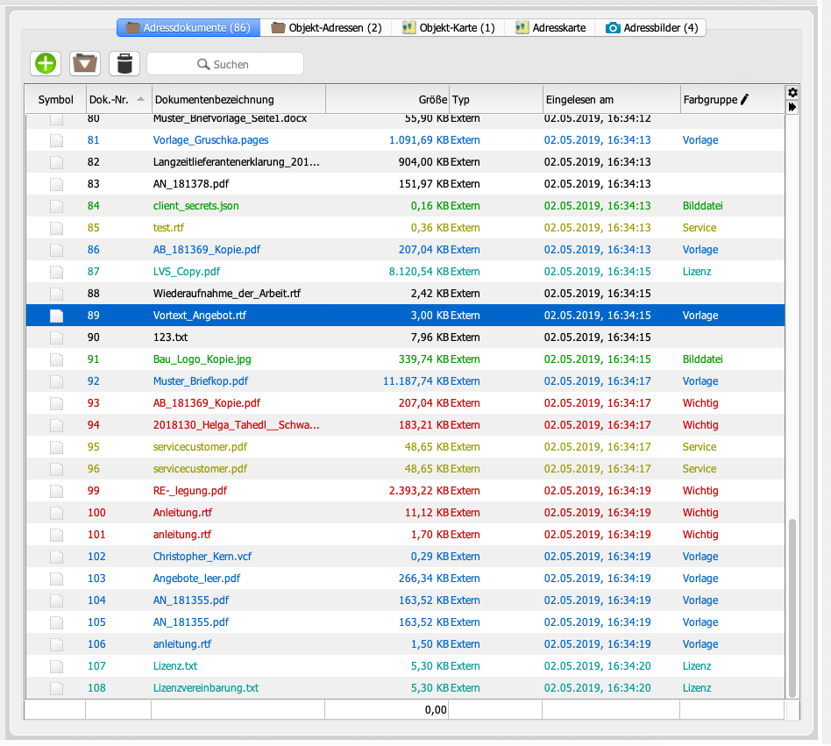831x746 pixels.
Task: Click the white symbol icon of Vortext_Angebot.rtf
Action: 56,316
